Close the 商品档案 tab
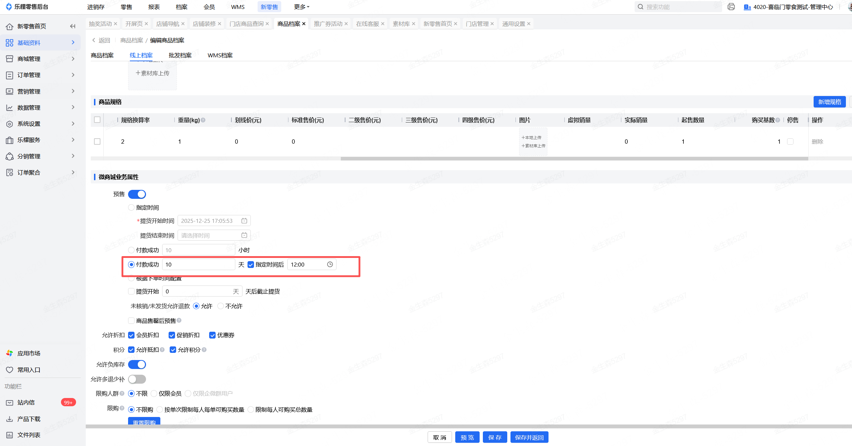The image size is (852, 446). (304, 24)
